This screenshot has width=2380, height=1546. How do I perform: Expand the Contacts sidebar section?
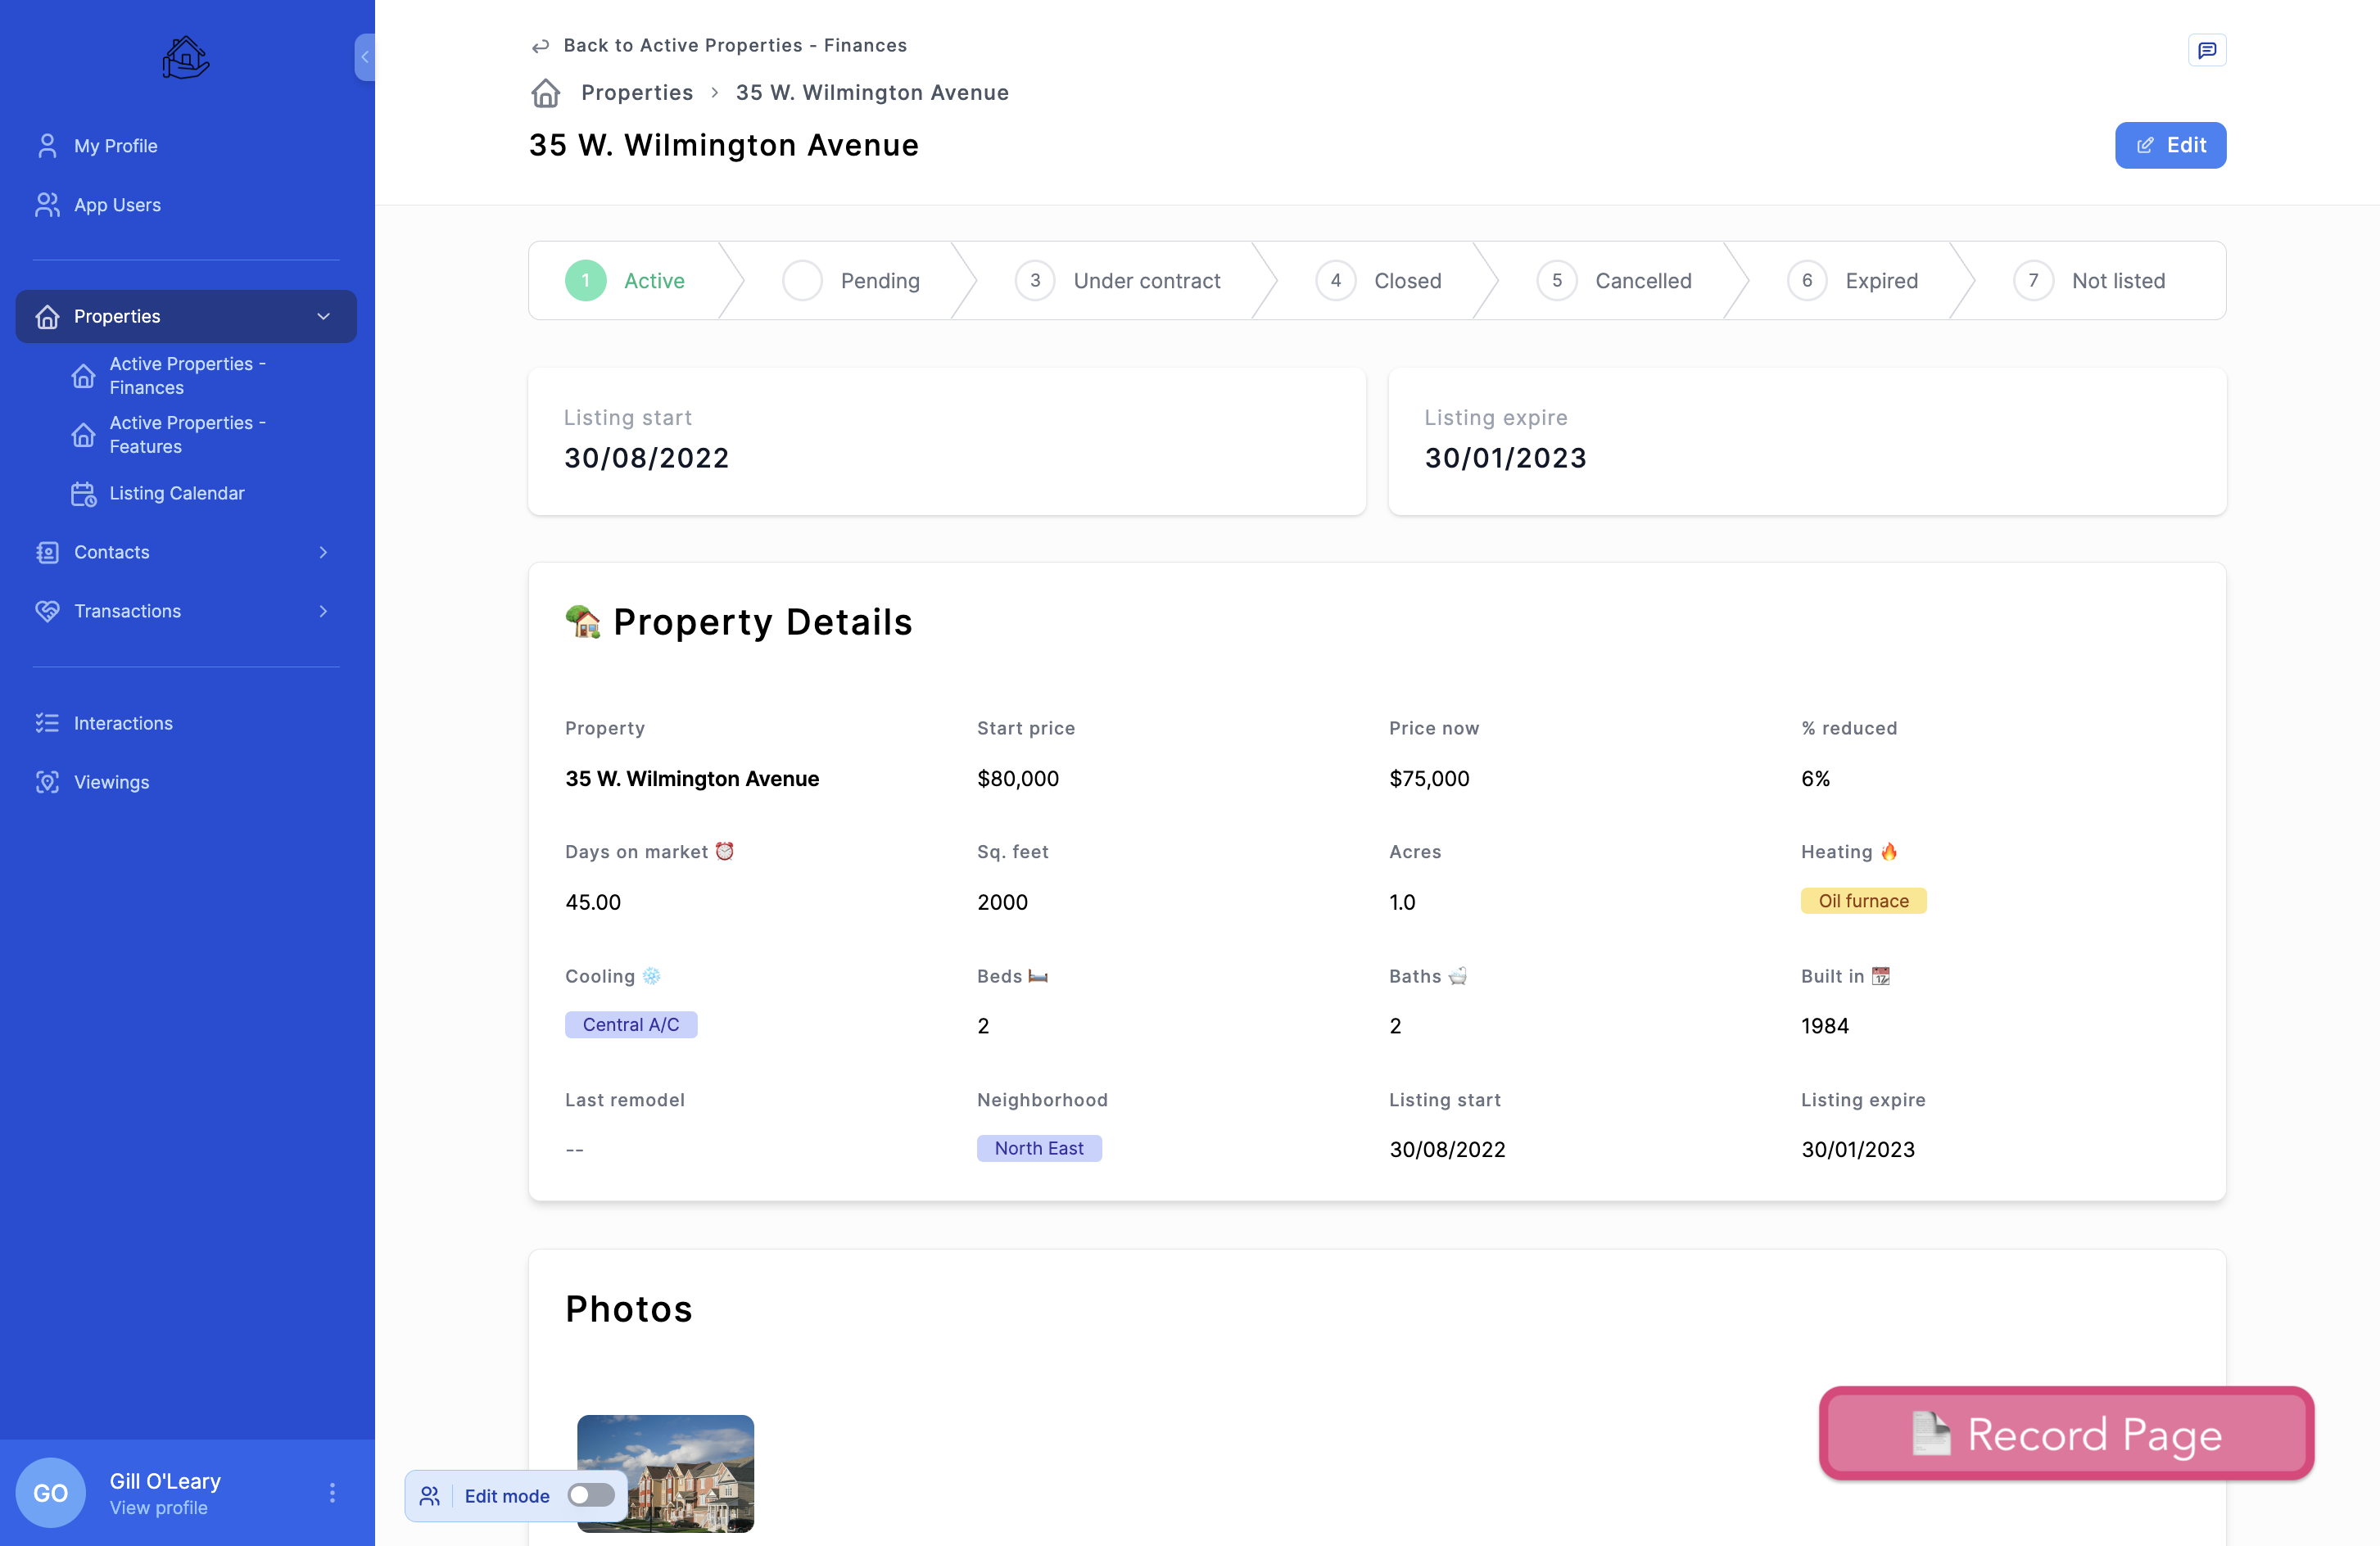(323, 552)
